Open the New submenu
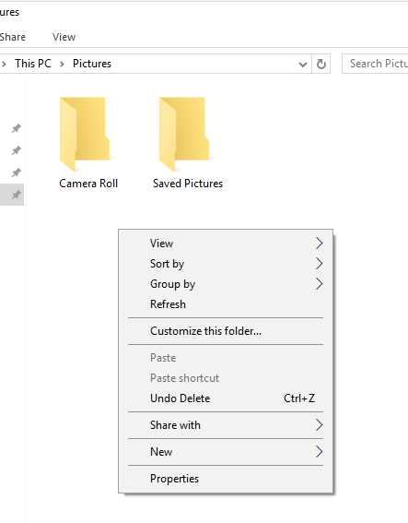Viewport: 408px width, 523px height. (226, 452)
